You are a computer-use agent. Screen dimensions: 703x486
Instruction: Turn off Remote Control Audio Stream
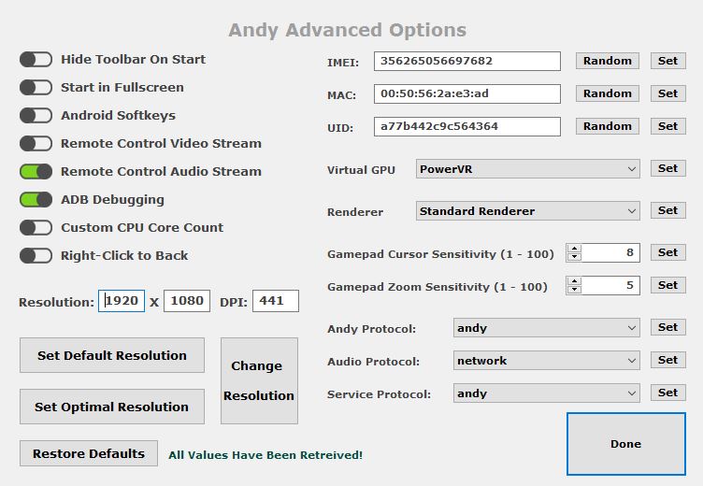pyautogui.click(x=36, y=172)
